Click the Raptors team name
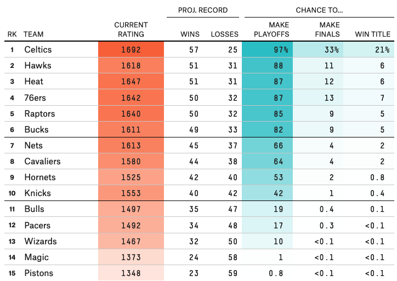The width and height of the screenshot is (397, 281). 39,114
